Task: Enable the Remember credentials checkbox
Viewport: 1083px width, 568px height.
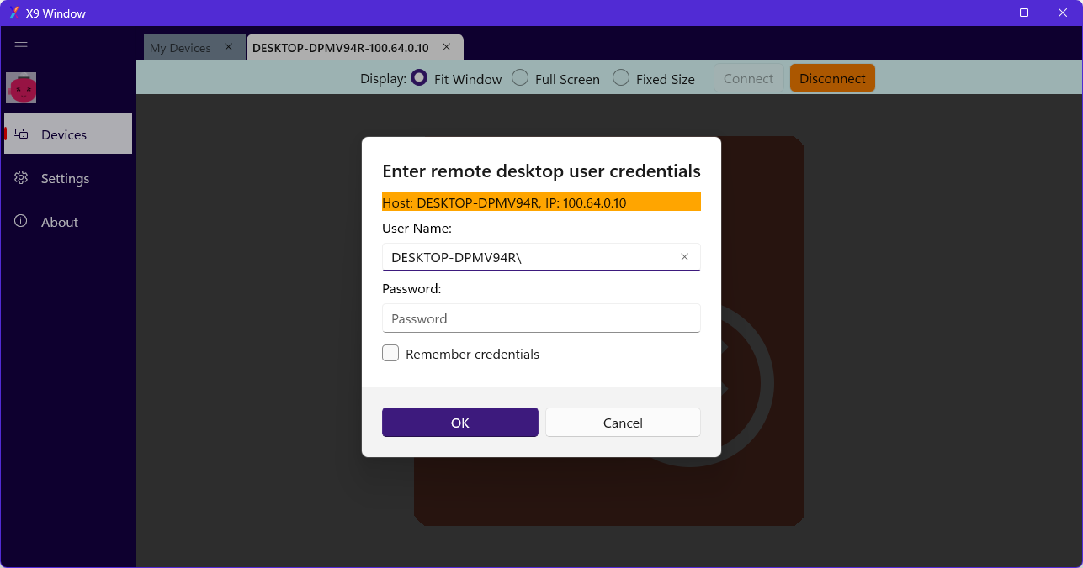Action: pyautogui.click(x=390, y=354)
